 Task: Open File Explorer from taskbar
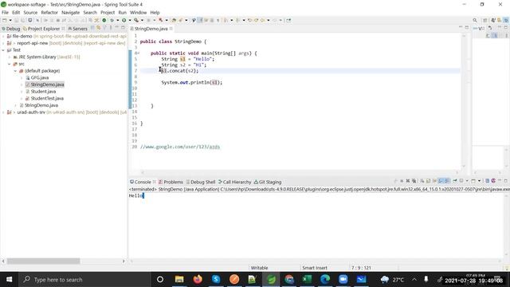pos(179,279)
